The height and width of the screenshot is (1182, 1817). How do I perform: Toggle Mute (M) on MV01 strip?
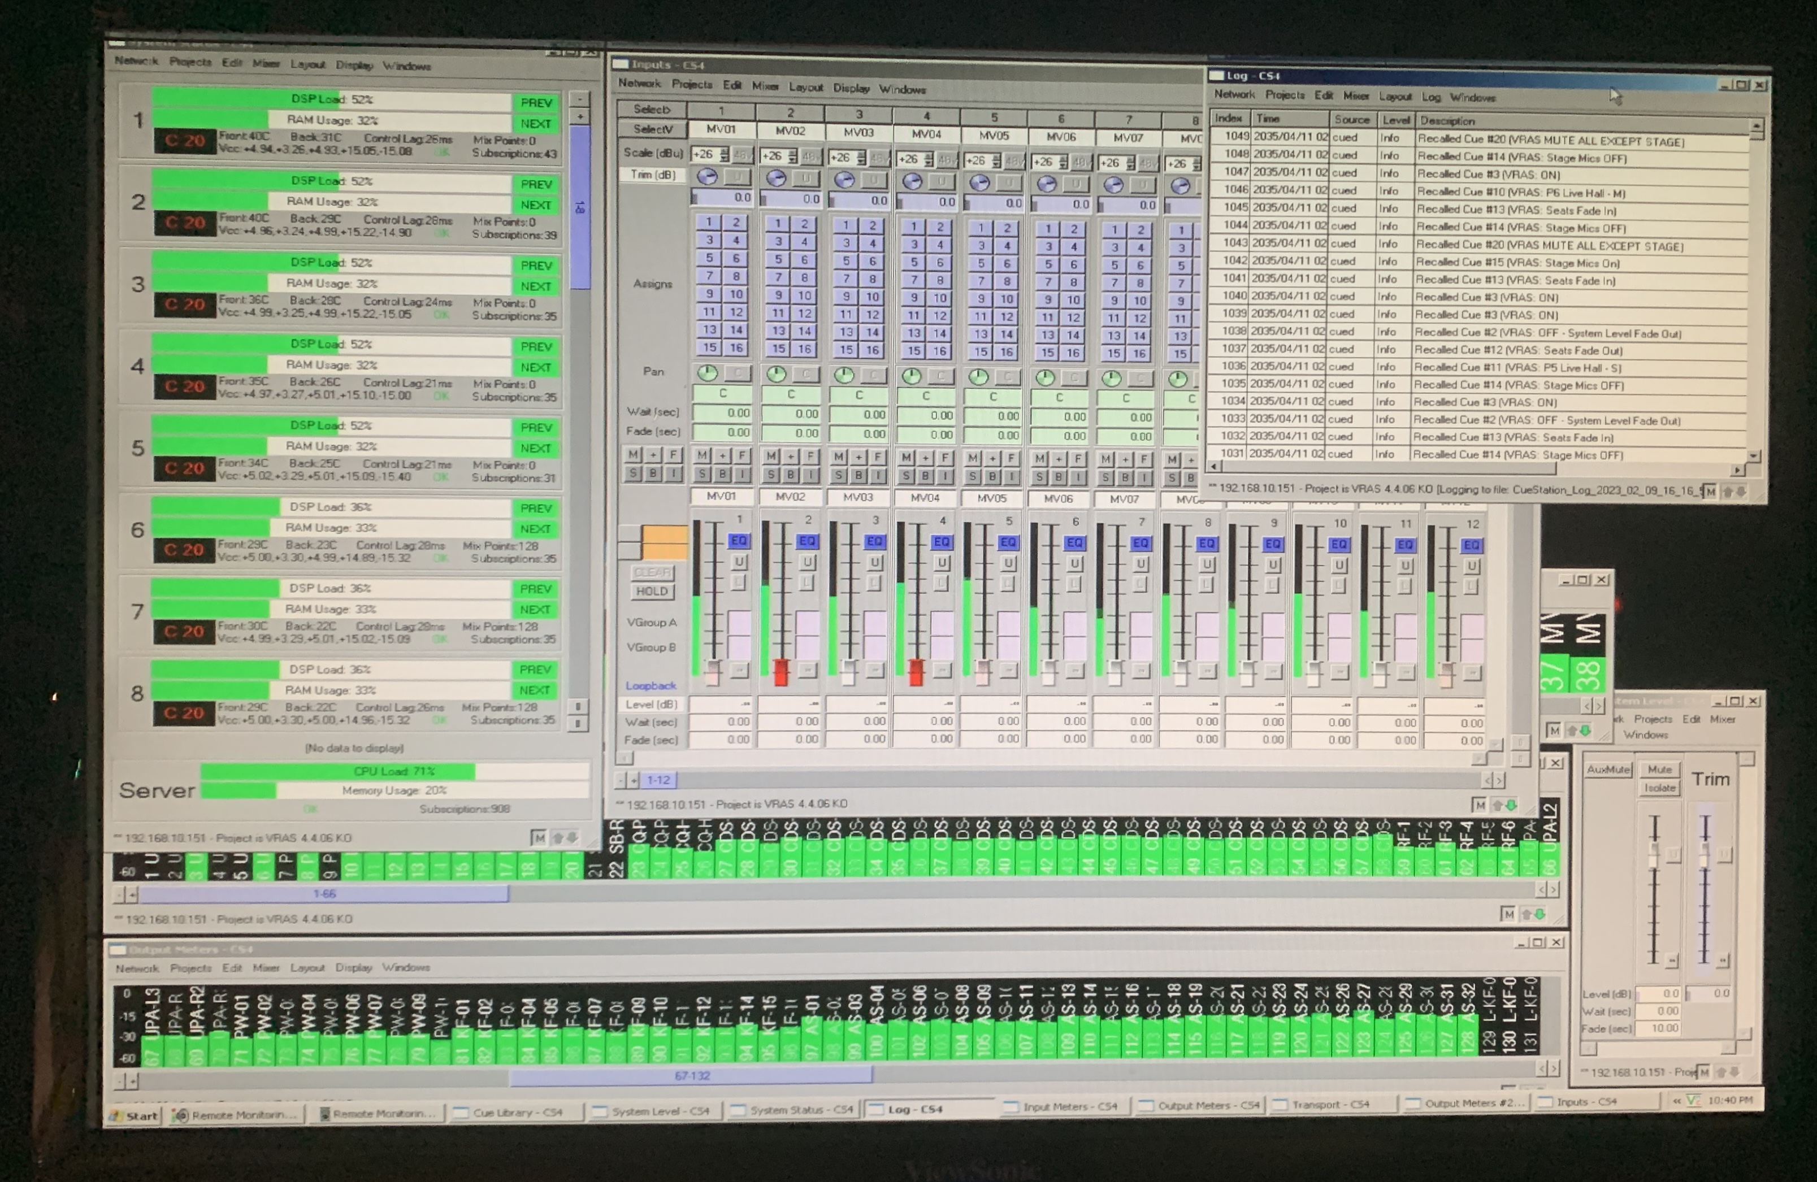(701, 455)
